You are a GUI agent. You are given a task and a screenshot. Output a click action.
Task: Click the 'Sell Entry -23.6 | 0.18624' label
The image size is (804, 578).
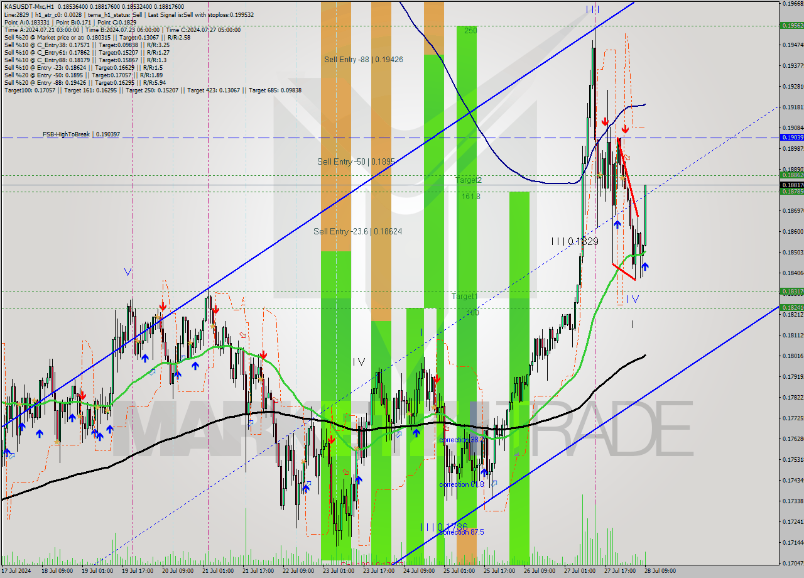(x=358, y=231)
